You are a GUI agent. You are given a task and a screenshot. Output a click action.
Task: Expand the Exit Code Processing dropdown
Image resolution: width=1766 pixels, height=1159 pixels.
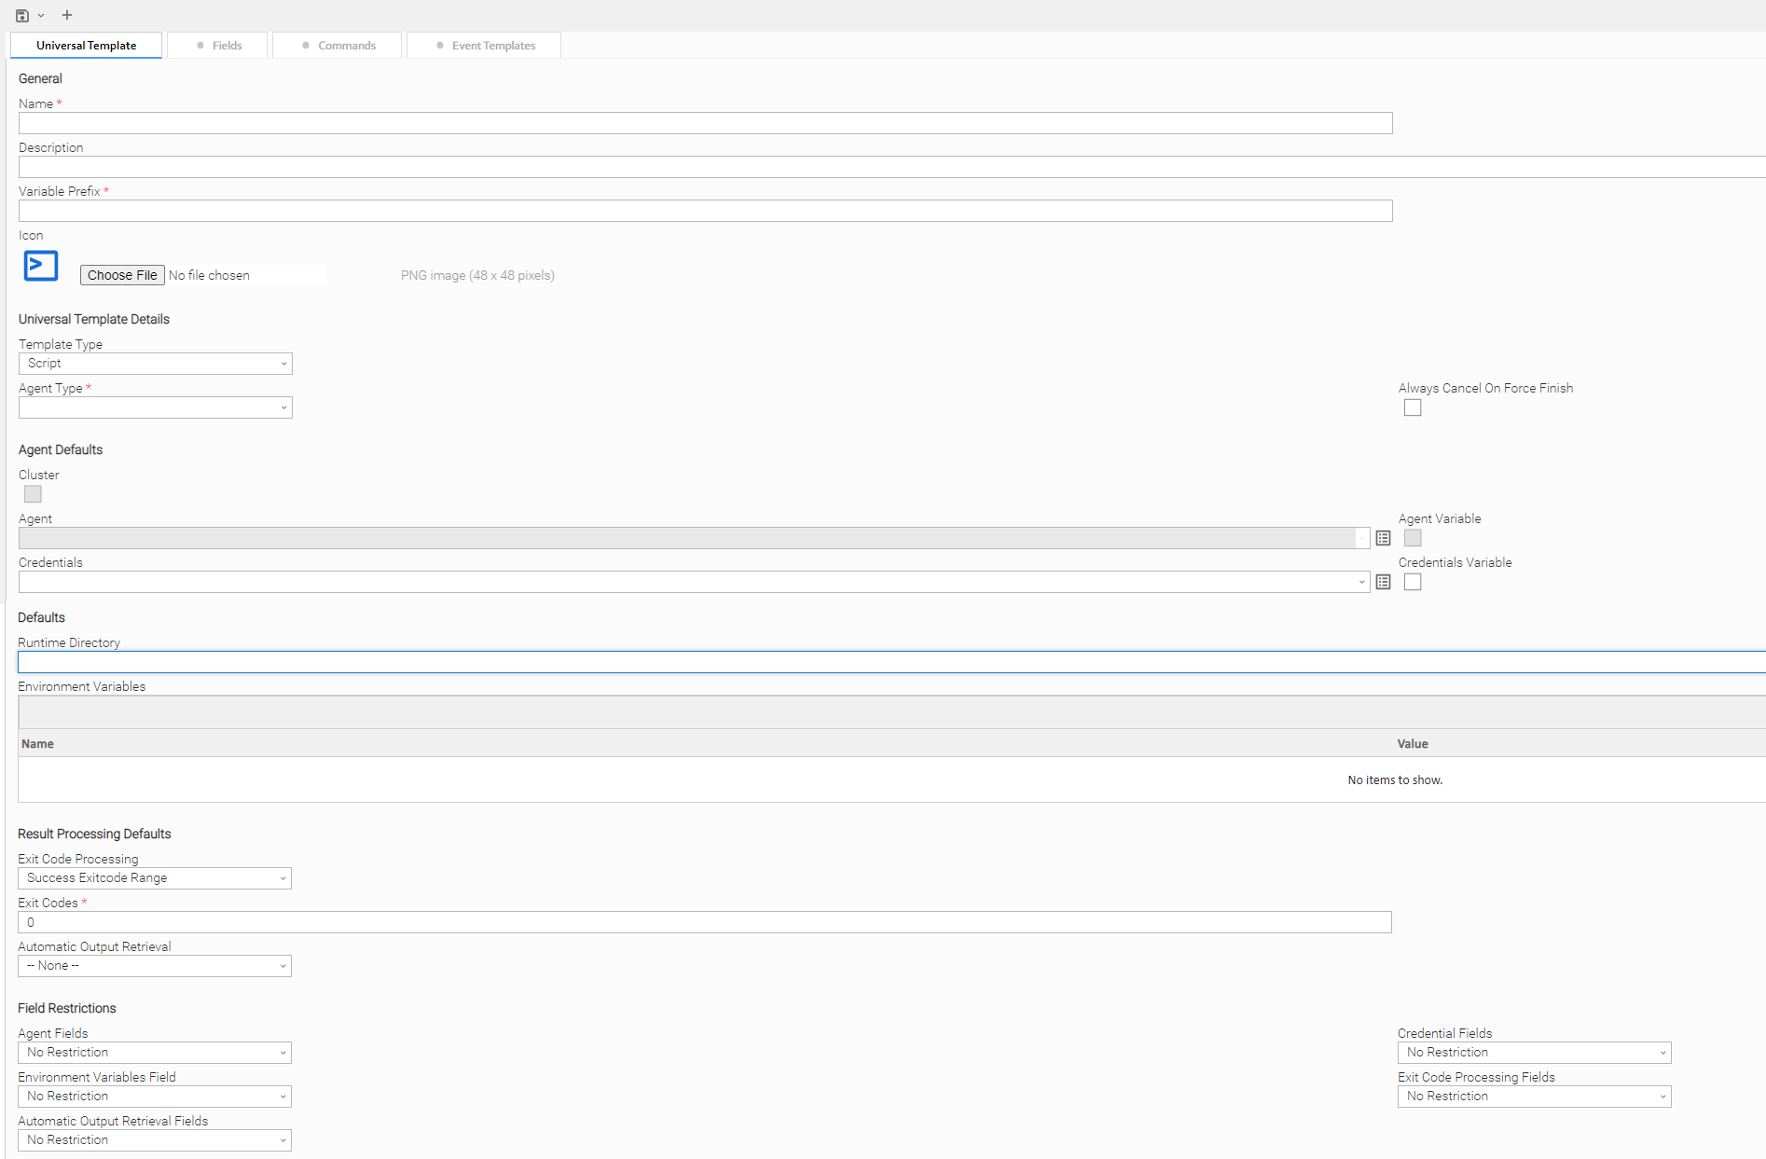click(x=155, y=878)
